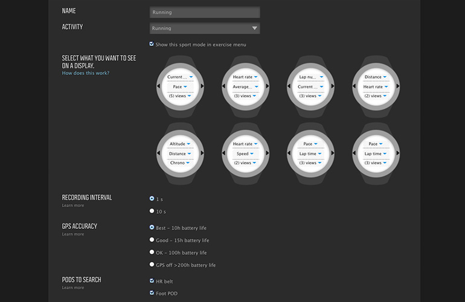Open the Heart rate dropdown below Distance
Viewport: 465px width, 302px height.
376,86
